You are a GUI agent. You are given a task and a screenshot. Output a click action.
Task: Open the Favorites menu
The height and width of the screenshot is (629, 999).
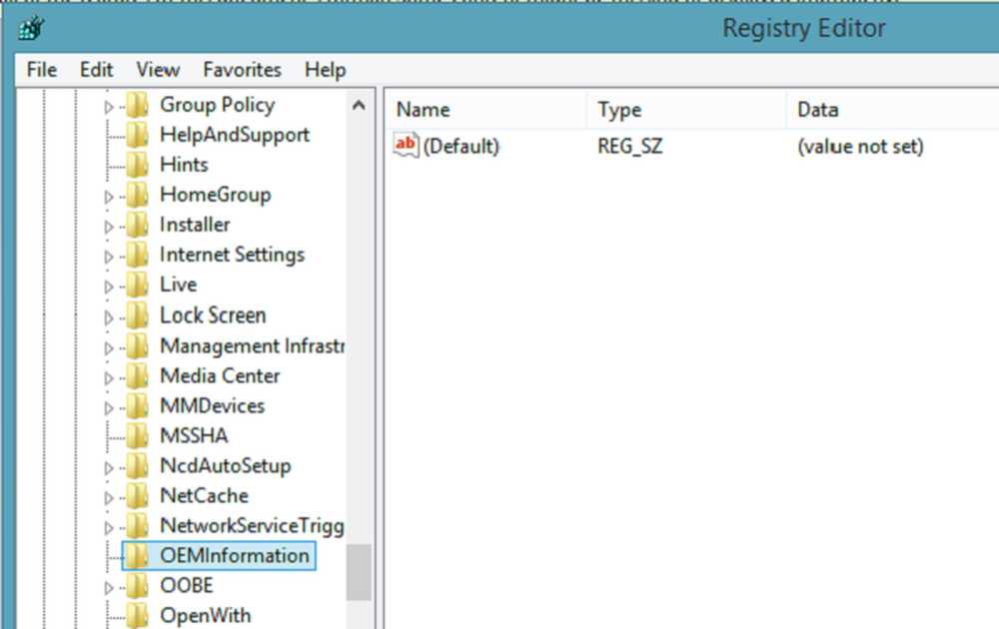[x=242, y=70]
